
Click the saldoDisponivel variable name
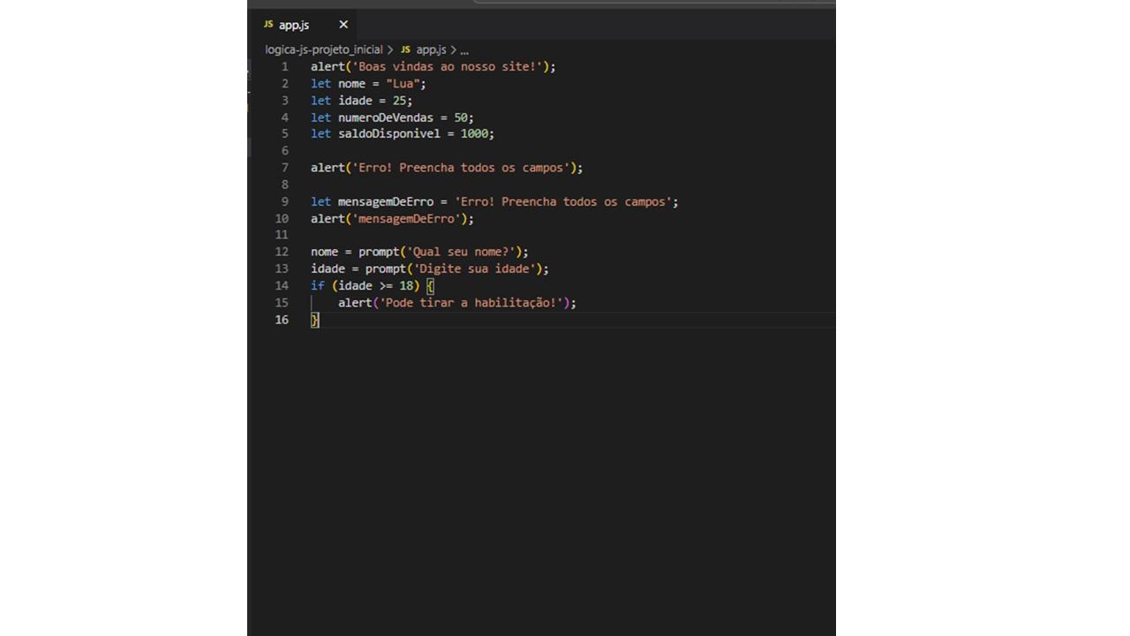coord(389,134)
